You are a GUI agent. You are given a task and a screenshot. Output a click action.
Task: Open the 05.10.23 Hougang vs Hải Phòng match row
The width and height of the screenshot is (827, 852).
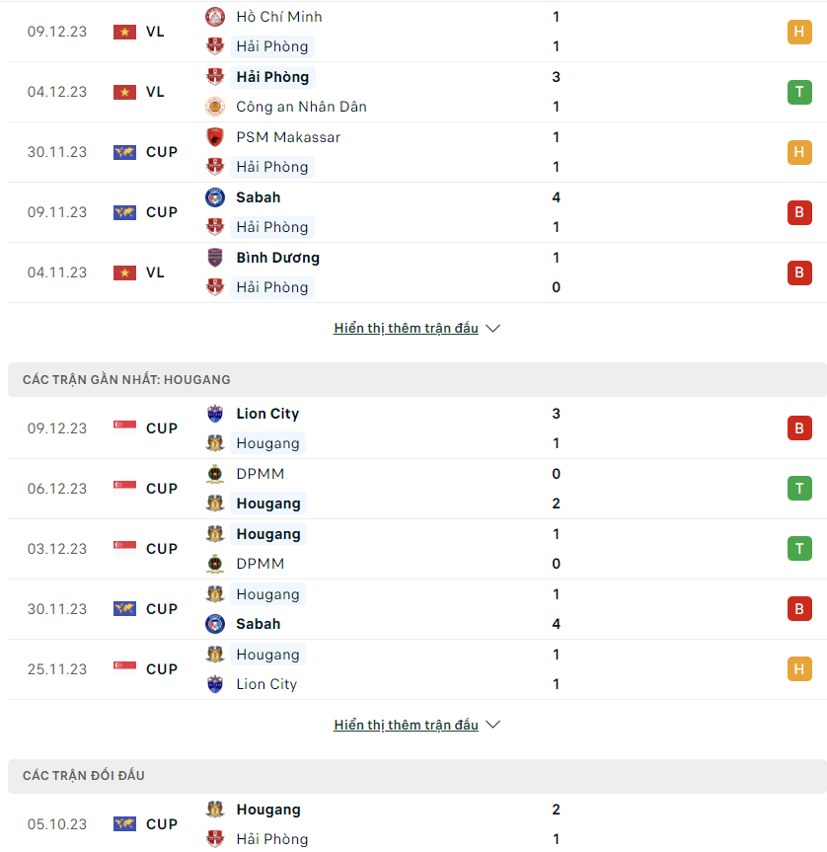(417, 823)
